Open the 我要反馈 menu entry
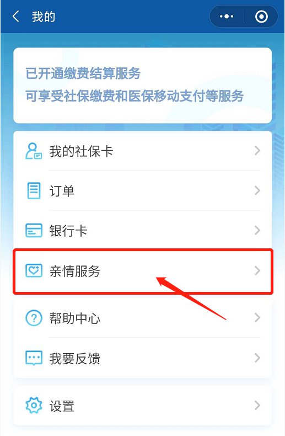Image resolution: width=285 pixels, height=436 pixels. [142, 358]
